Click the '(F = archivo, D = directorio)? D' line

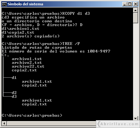coord(42,25)
